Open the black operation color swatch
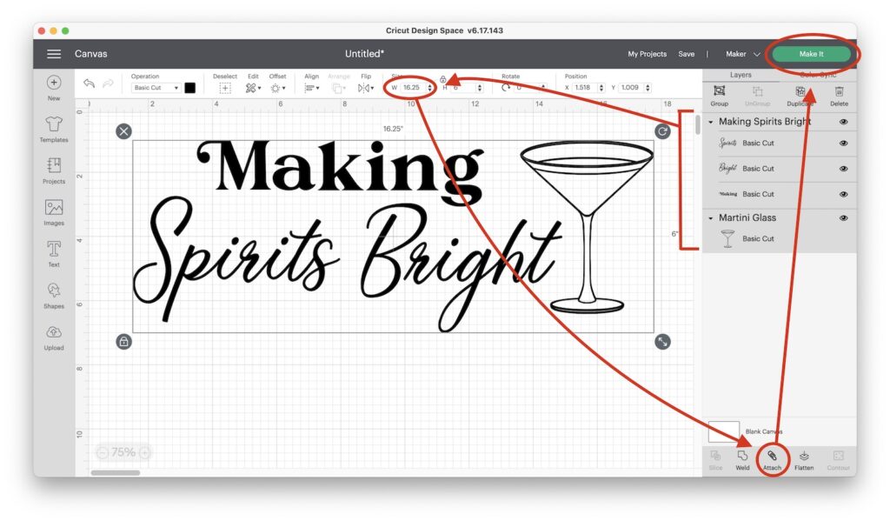The width and height of the screenshot is (890, 521). coord(190,88)
